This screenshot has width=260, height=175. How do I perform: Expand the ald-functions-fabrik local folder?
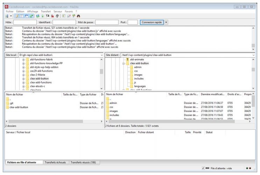(23, 59)
